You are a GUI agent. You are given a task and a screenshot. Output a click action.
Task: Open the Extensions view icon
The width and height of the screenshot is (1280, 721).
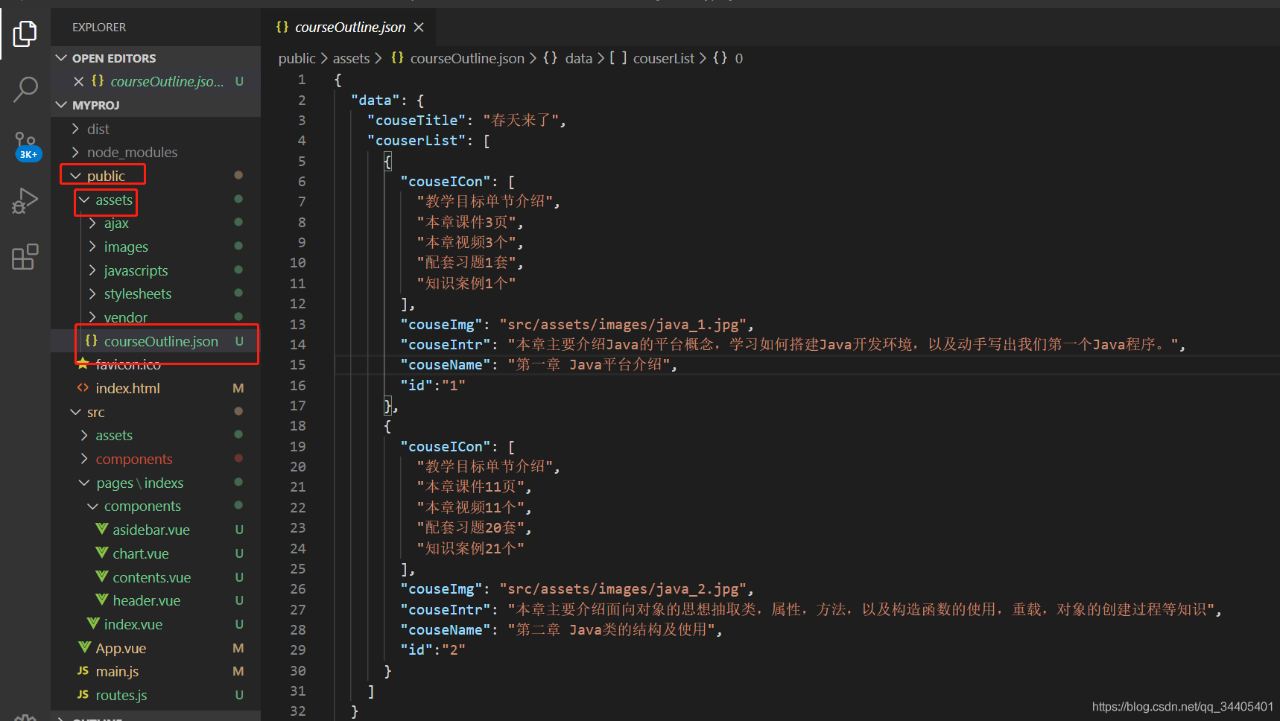pyautogui.click(x=25, y=257)
